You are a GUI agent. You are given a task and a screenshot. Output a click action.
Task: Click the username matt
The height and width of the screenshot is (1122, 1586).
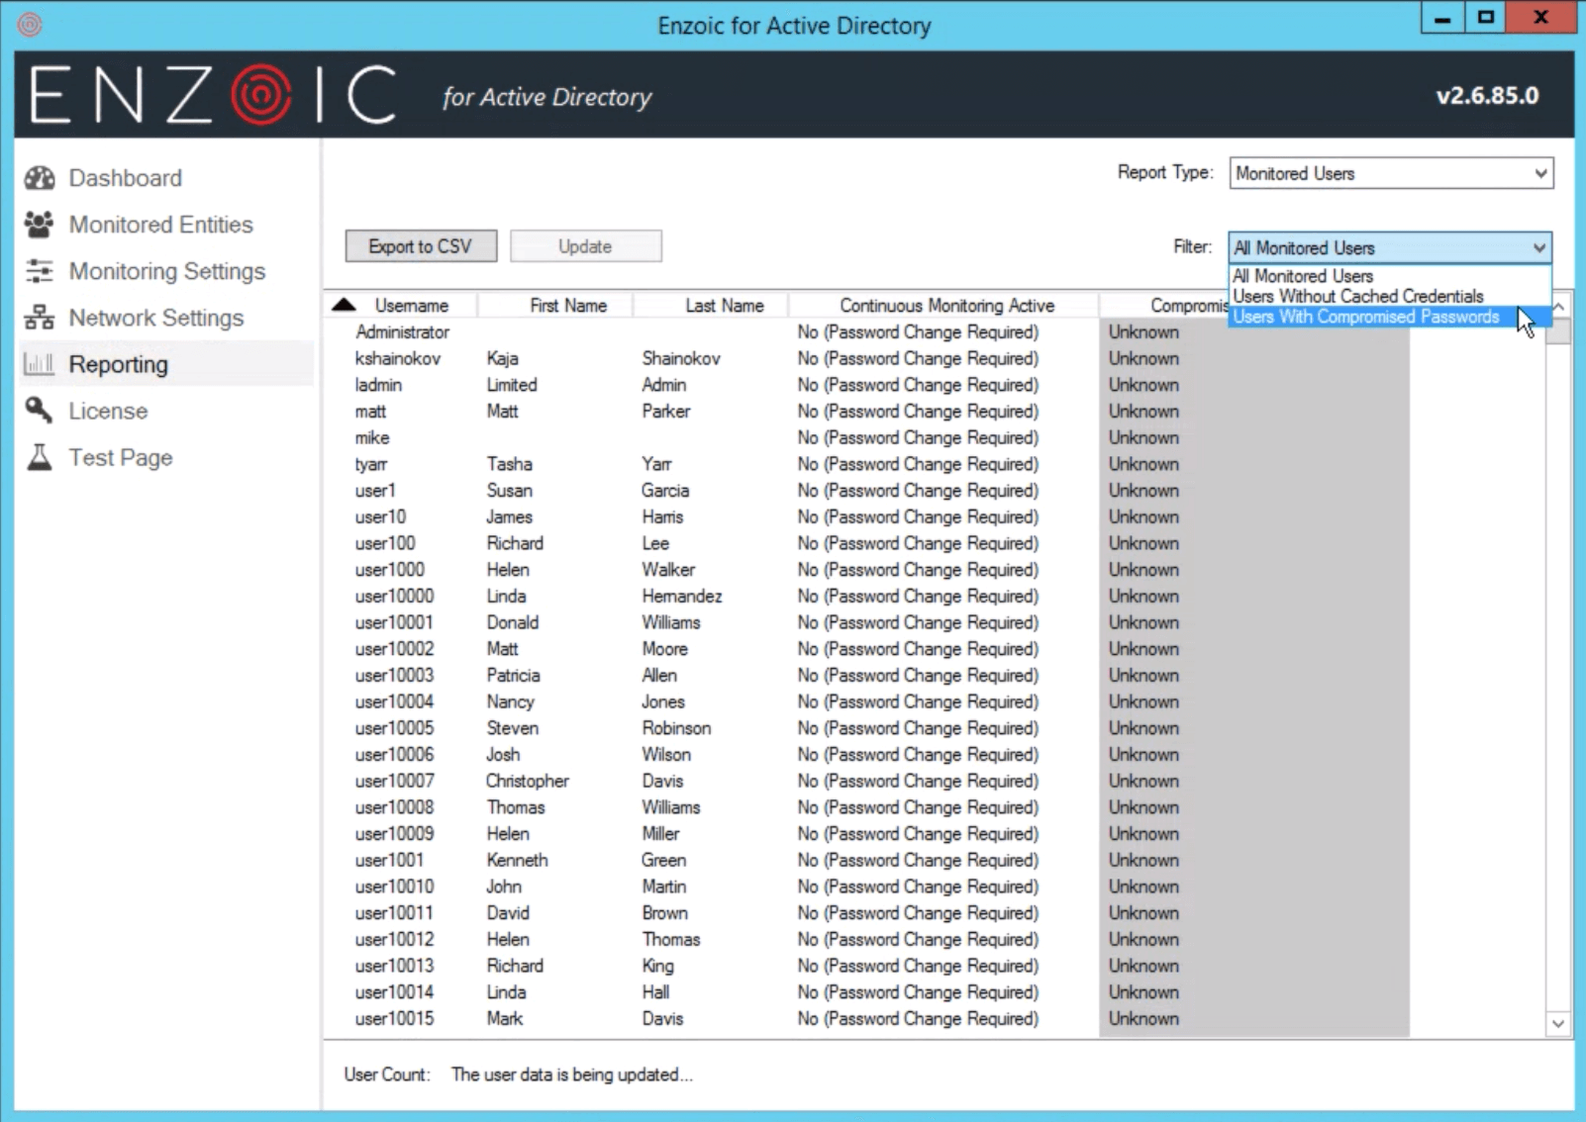click(370, 412)
